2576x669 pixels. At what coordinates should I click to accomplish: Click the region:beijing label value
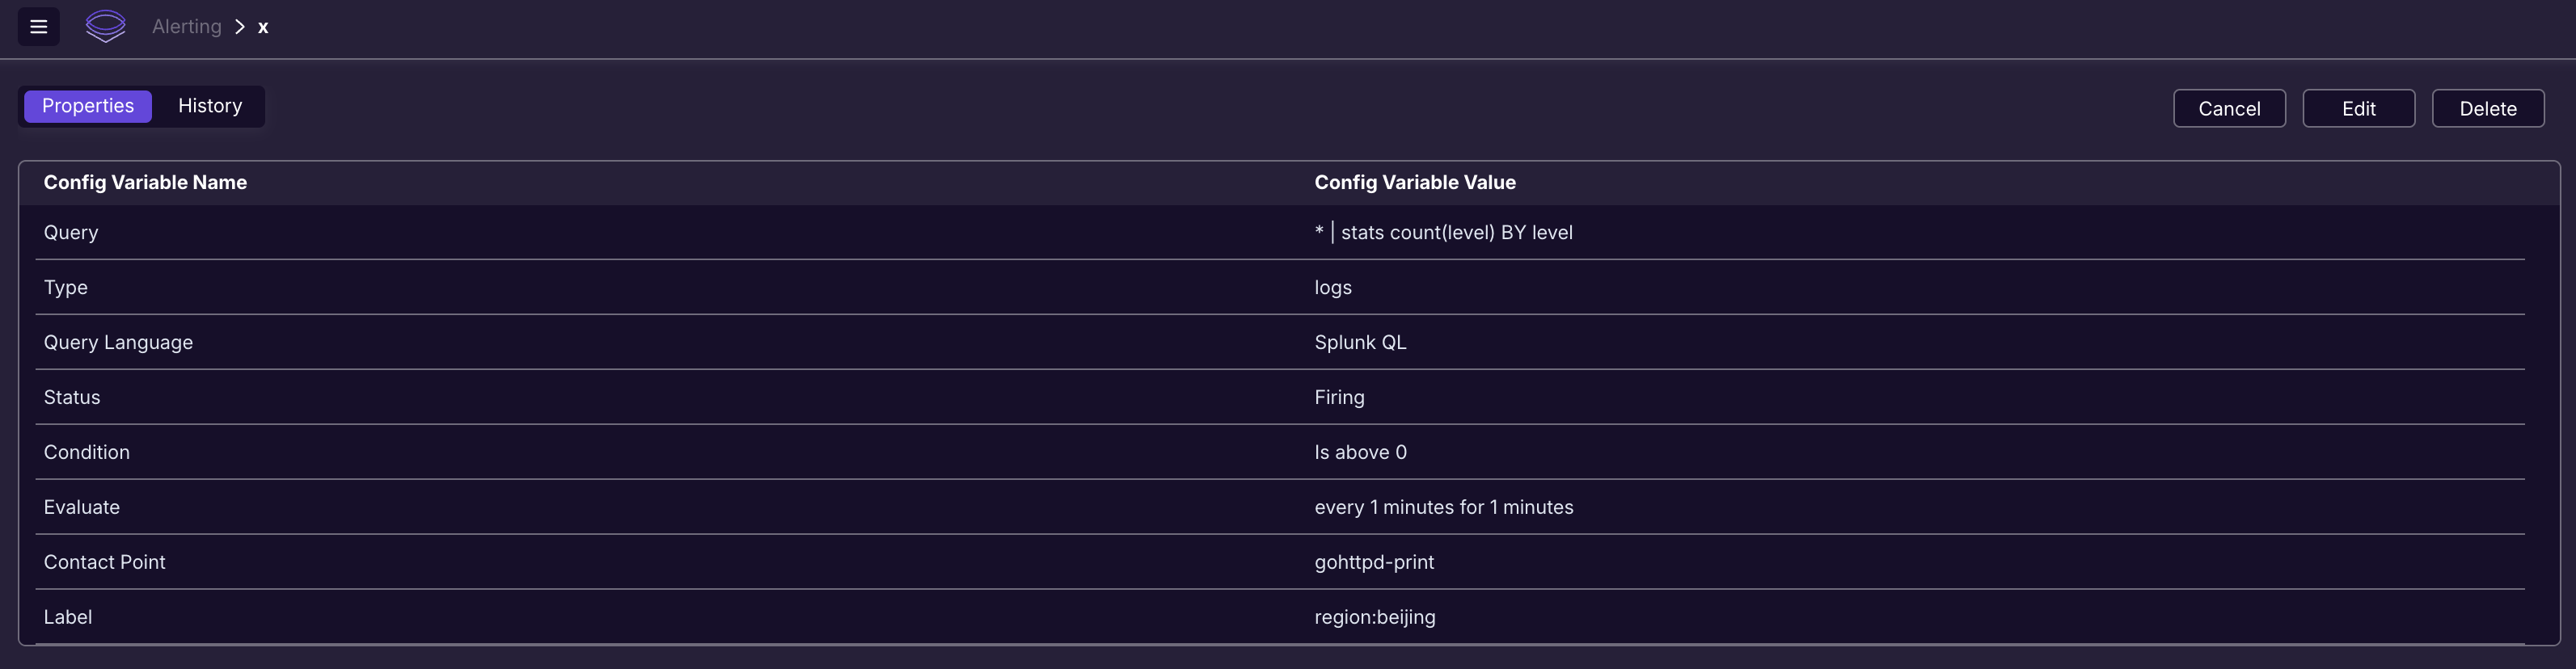pyautogui.click(x=1374, y=618)
